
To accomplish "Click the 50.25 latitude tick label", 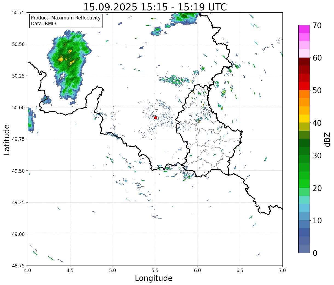I will pyautogui.click(x=18, y=76).
